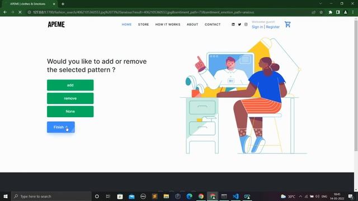Viewport: 358px width, 201px height.
Task: Open Mail app from taskbar
Action: [x=131, y=196]
